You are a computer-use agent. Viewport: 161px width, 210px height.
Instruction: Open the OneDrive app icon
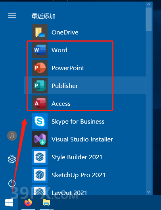(x=40, y=32)
